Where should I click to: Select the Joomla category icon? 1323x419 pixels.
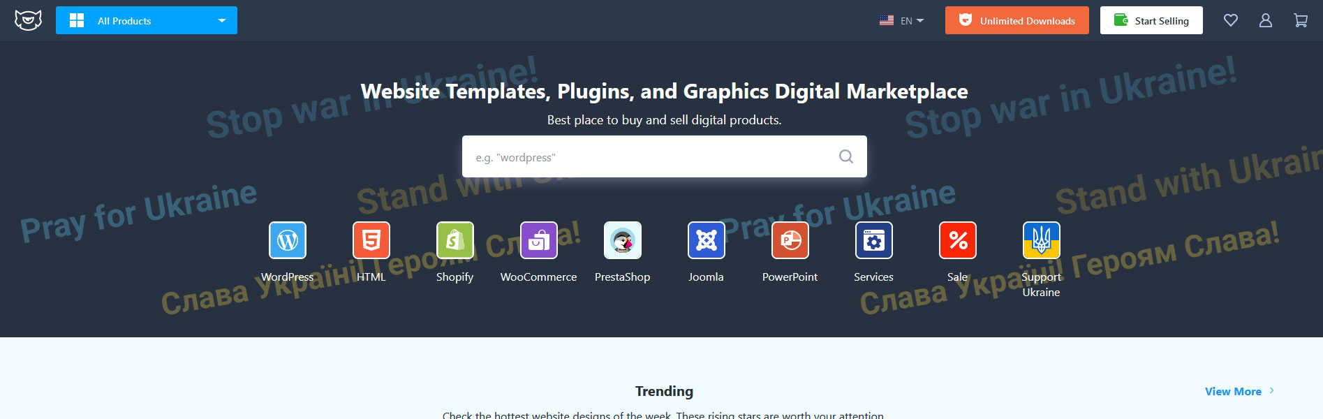click(707, 240)
